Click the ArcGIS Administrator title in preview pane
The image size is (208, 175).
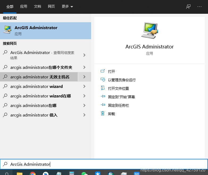coord(150,47)
